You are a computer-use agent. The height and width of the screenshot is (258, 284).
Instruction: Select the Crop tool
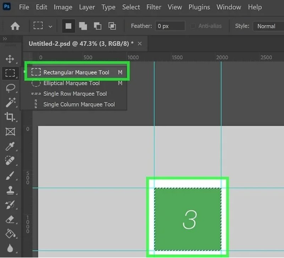[x=10, y=117]
